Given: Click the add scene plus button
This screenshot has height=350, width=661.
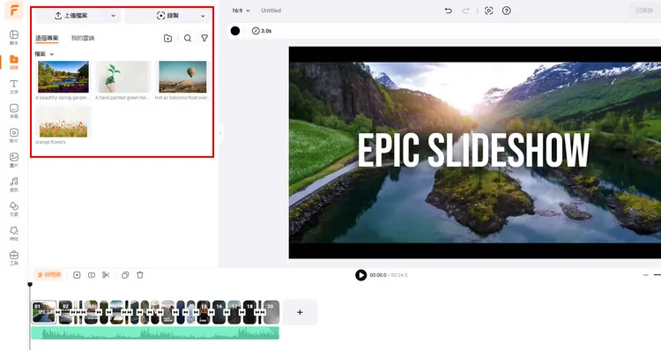Looking at the screenshot, I should [x=300, y=312].
